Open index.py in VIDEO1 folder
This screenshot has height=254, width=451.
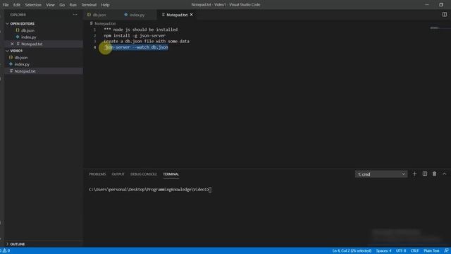[22, 64]
